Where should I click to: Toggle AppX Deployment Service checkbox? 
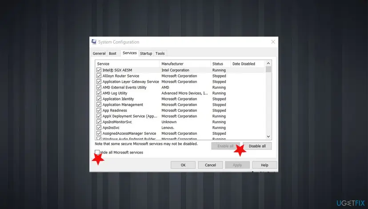coord(99,116)
